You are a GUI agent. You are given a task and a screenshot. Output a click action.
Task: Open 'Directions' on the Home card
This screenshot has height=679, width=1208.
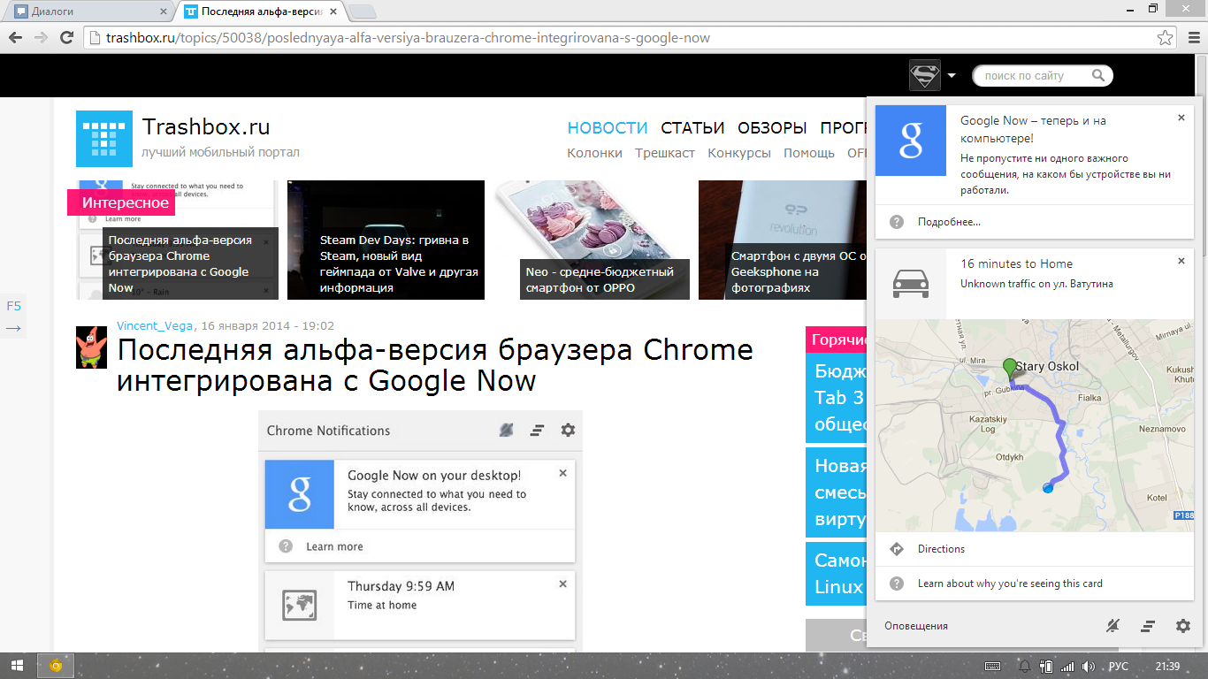point(941,549)
